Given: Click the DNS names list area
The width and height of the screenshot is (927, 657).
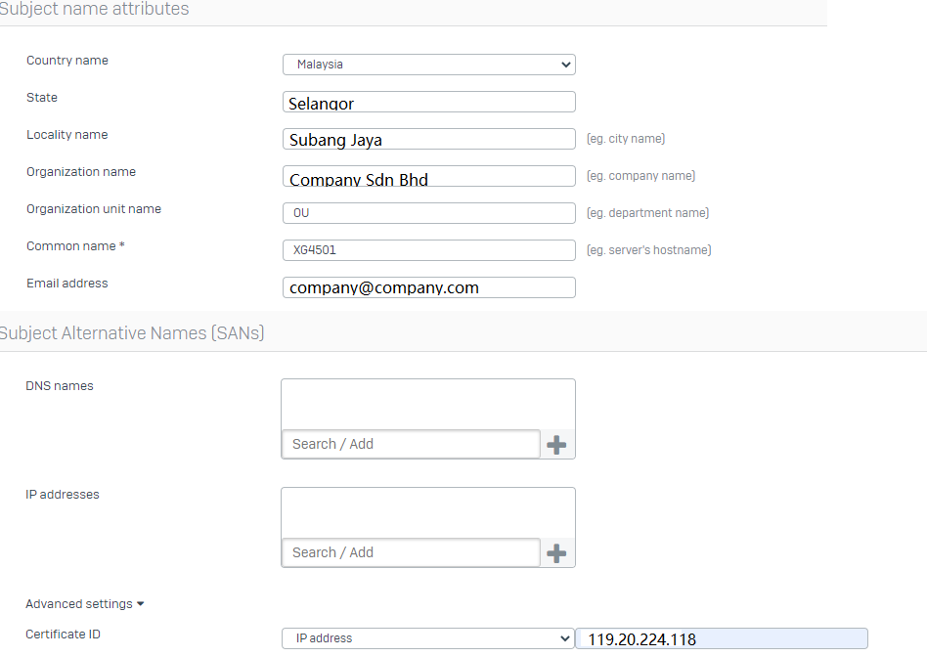Looking at the screenshot, I should [428, 405].
